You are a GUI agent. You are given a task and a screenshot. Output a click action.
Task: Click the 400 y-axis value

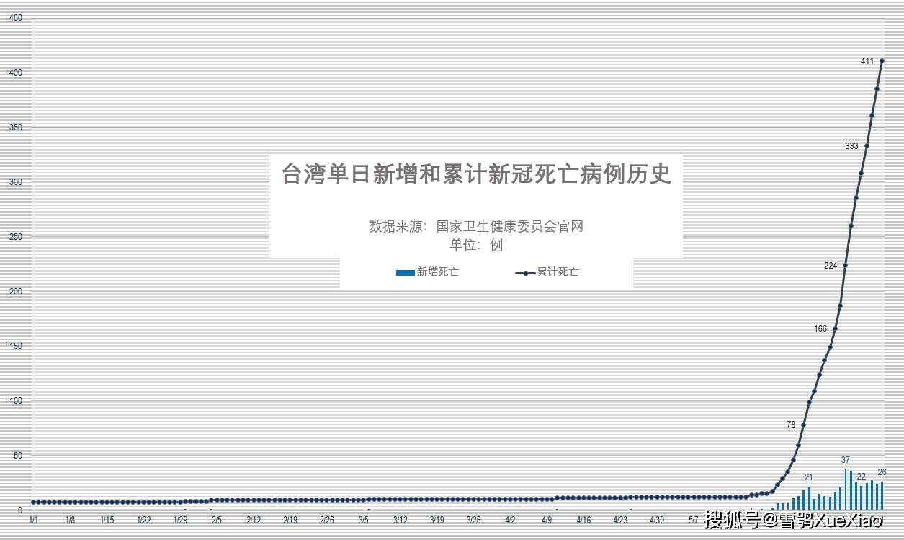click(x=17, y=73)
